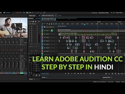Open the Effects Rack tab
Image resolution: width=125 pixels, height=94 pixels.
coord(32,16)
